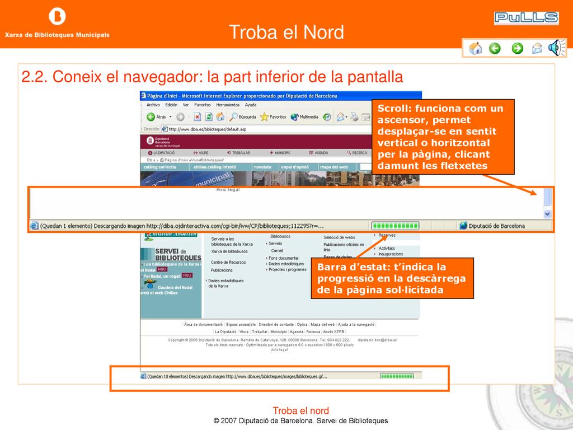Open espai d'opinió tab
This screenshot has width=573, height=430.
[x=294, y=167]
